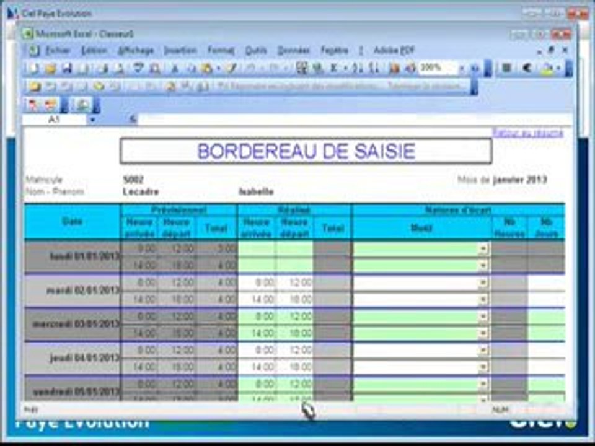Open the Fenêtre menu
This screenshot has width=595, height=446.
(334, 50)
